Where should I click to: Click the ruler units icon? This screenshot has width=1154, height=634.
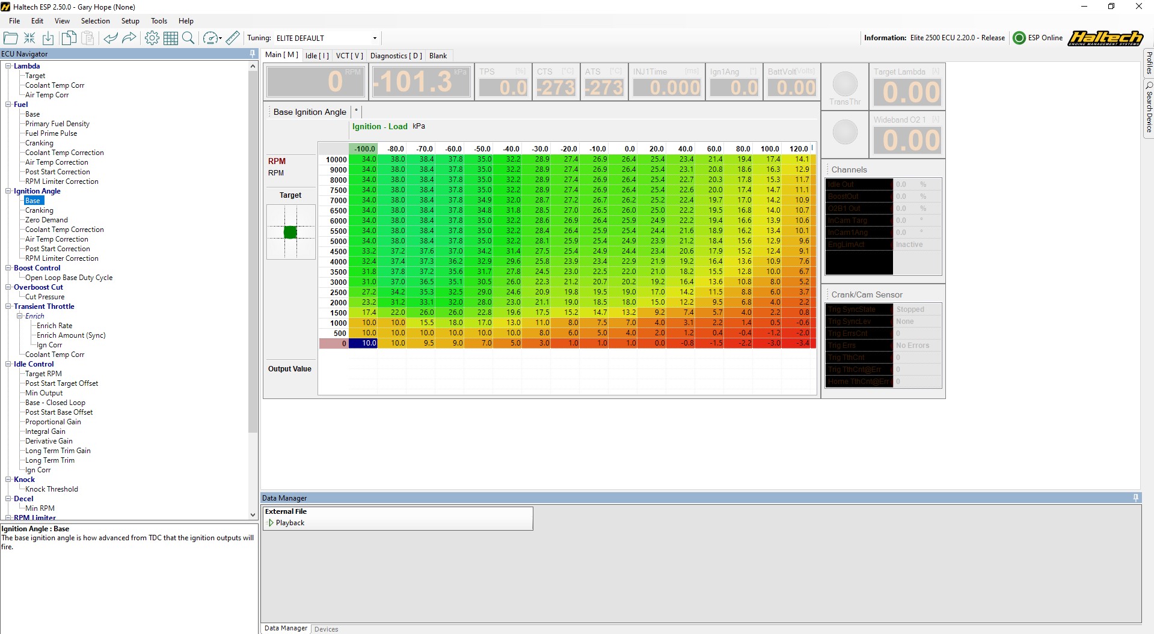click(233, 38)
